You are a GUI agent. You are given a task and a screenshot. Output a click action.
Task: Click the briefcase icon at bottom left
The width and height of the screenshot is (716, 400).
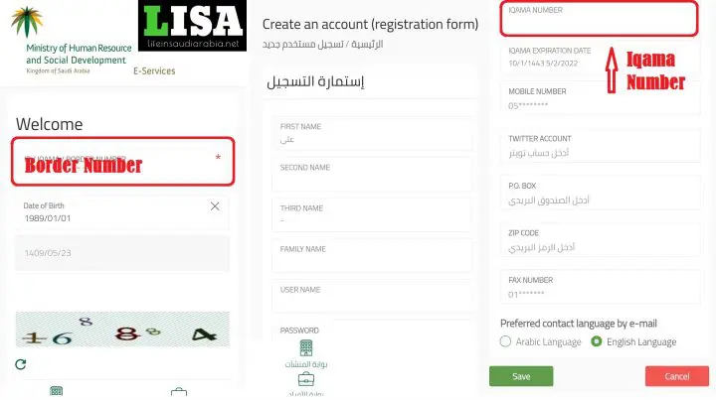click(179, 392)
